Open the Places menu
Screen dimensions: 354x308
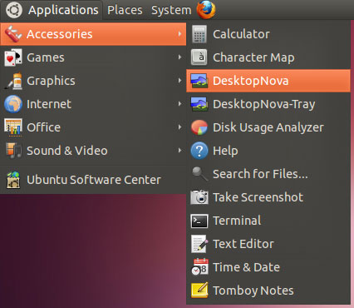(125, 10)
